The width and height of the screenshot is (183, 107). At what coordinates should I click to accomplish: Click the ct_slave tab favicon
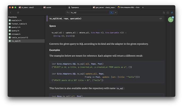[x=20, y=7]
